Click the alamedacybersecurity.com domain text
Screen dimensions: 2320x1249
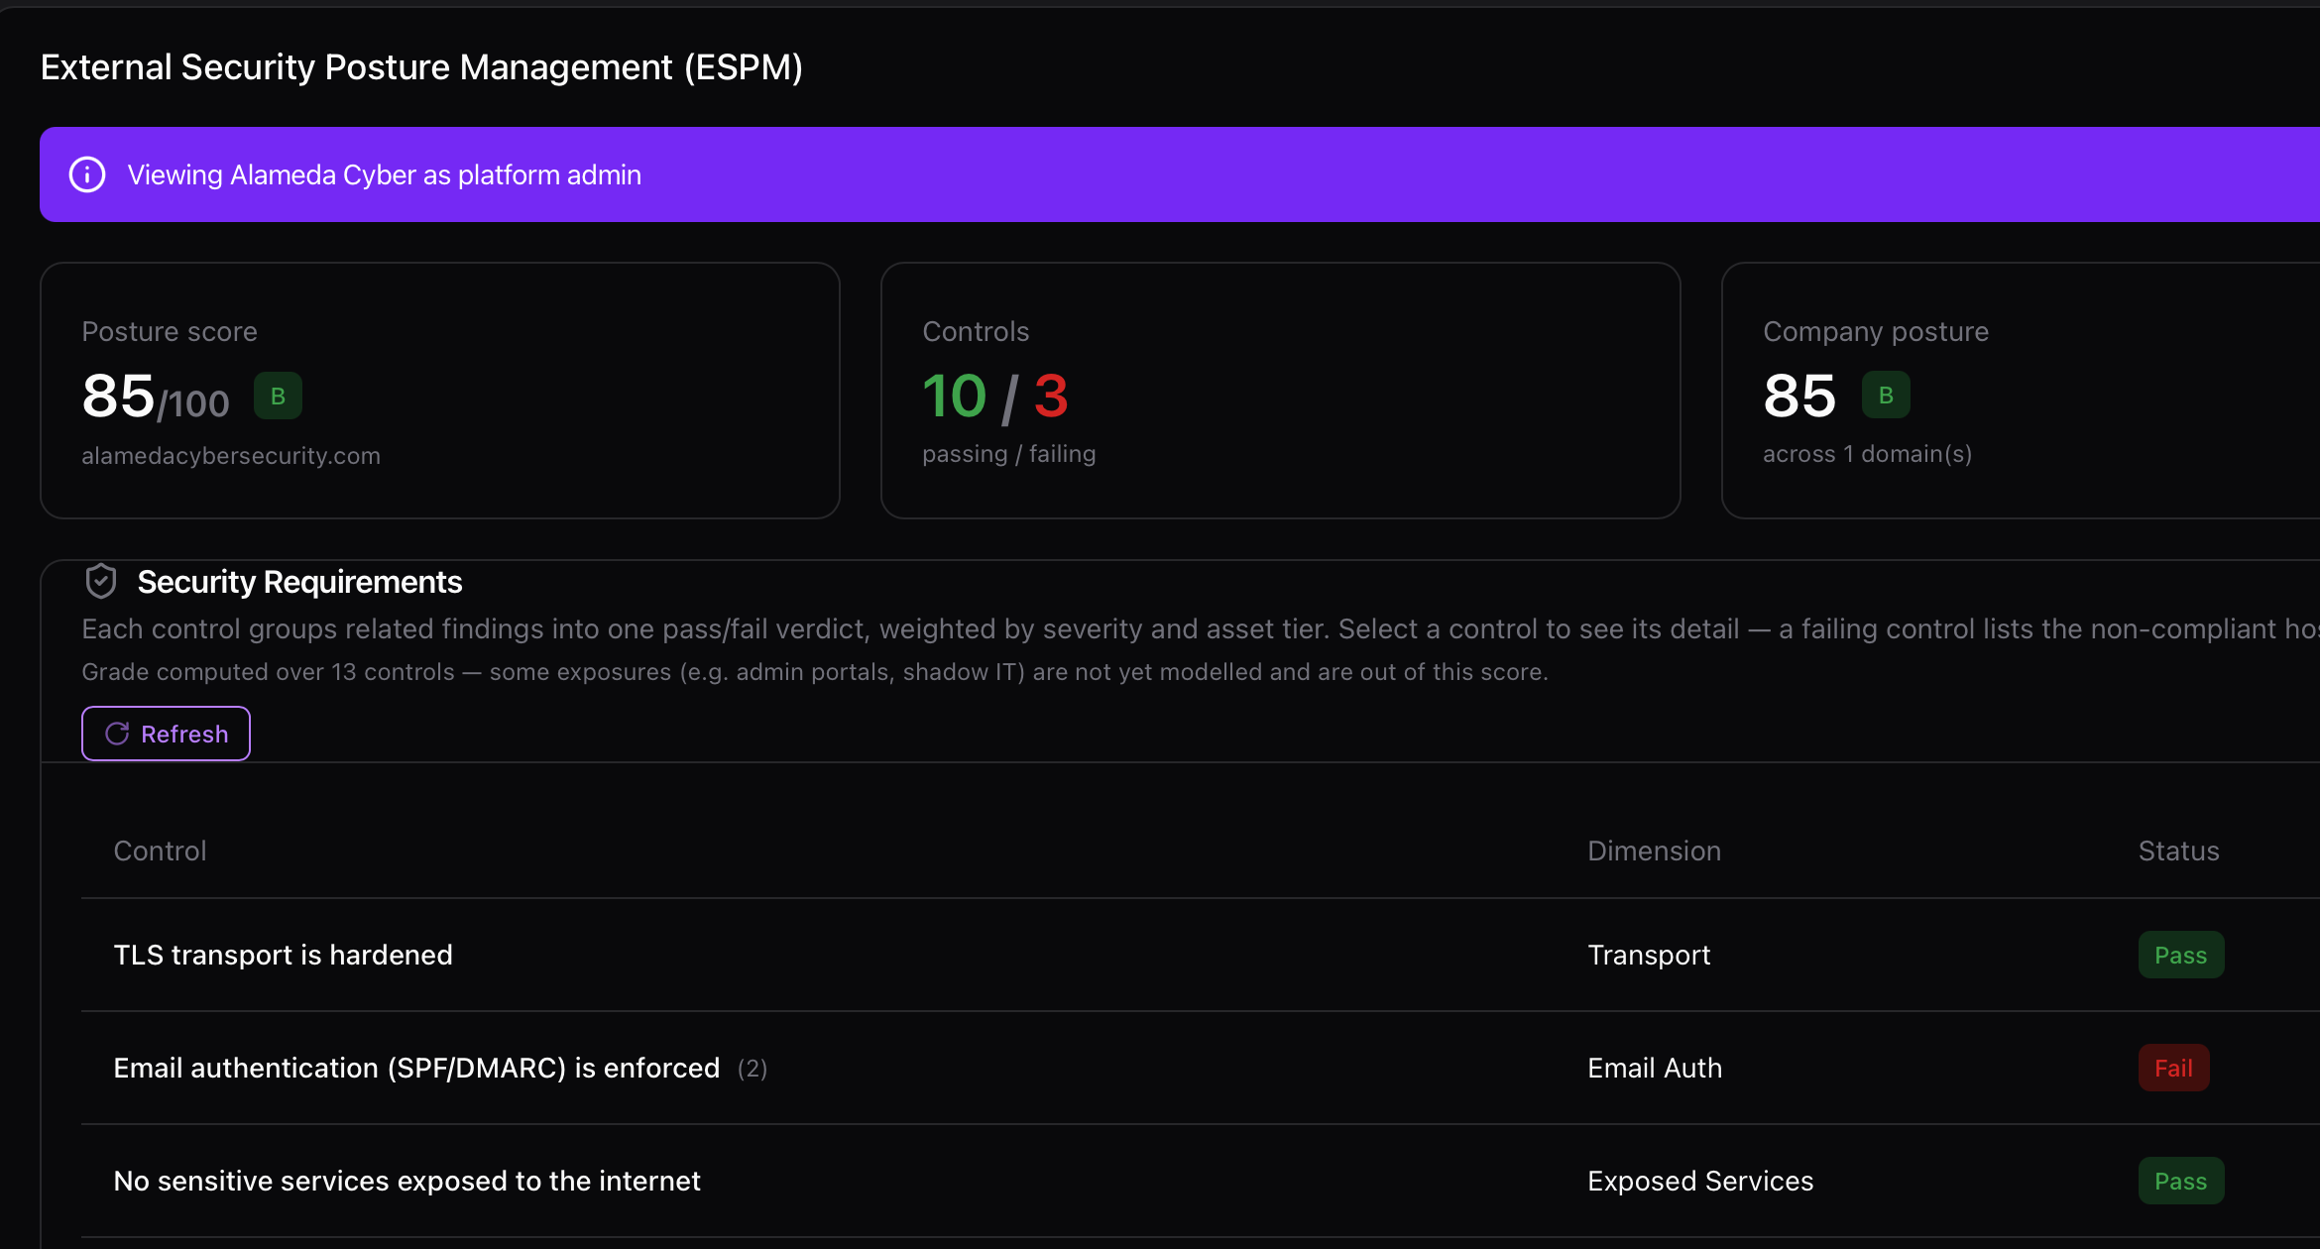tap(231, 455)
